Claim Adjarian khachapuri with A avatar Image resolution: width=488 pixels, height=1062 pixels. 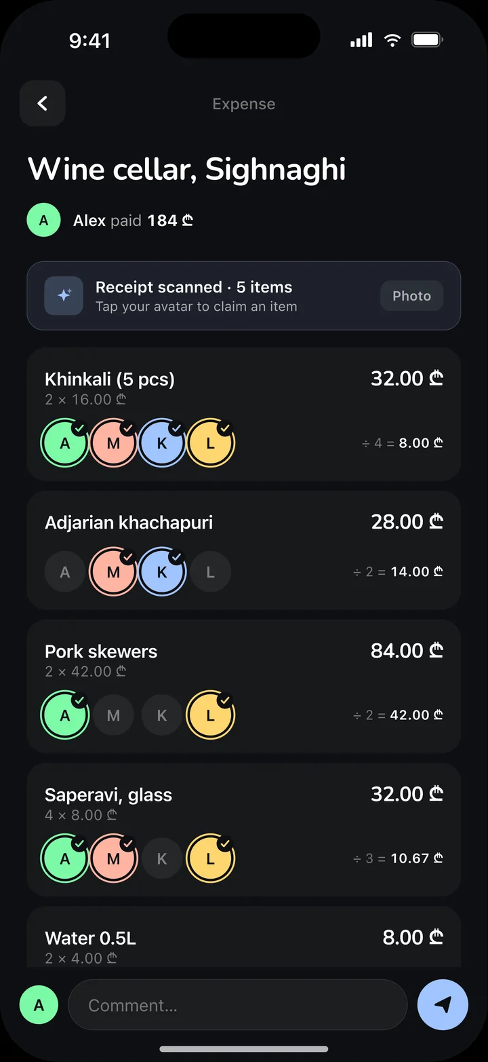(x=65, y=572)
